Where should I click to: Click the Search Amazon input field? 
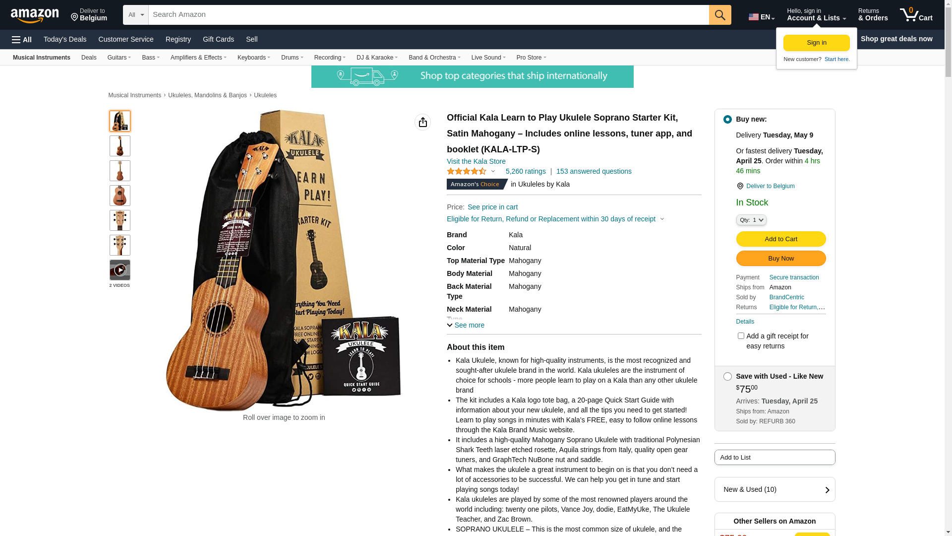coord(429,15)
